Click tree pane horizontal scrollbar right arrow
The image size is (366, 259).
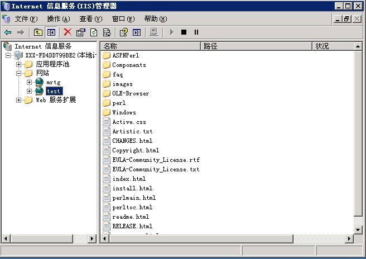click(x=92, y=239)
